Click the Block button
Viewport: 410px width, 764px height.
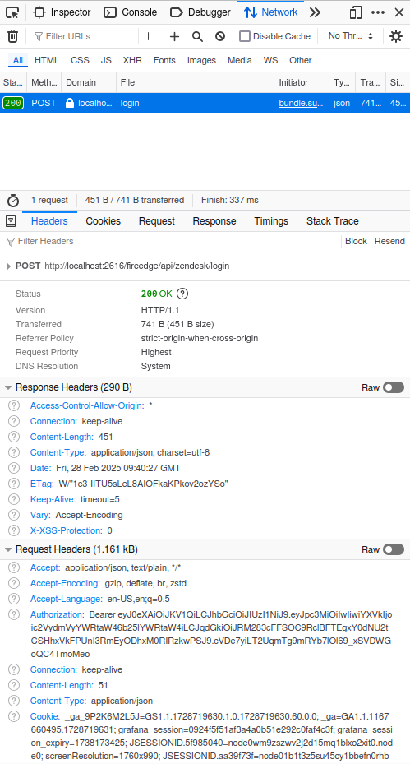click(x=356, y=241)
